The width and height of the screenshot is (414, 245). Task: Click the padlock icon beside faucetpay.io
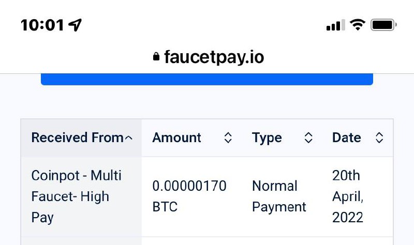157,57
